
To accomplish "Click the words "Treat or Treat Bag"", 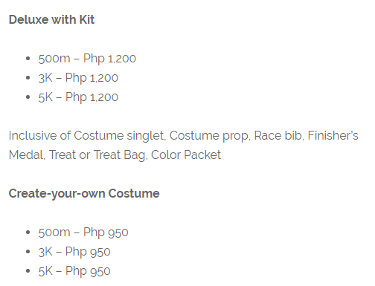I will coord(97,155).
